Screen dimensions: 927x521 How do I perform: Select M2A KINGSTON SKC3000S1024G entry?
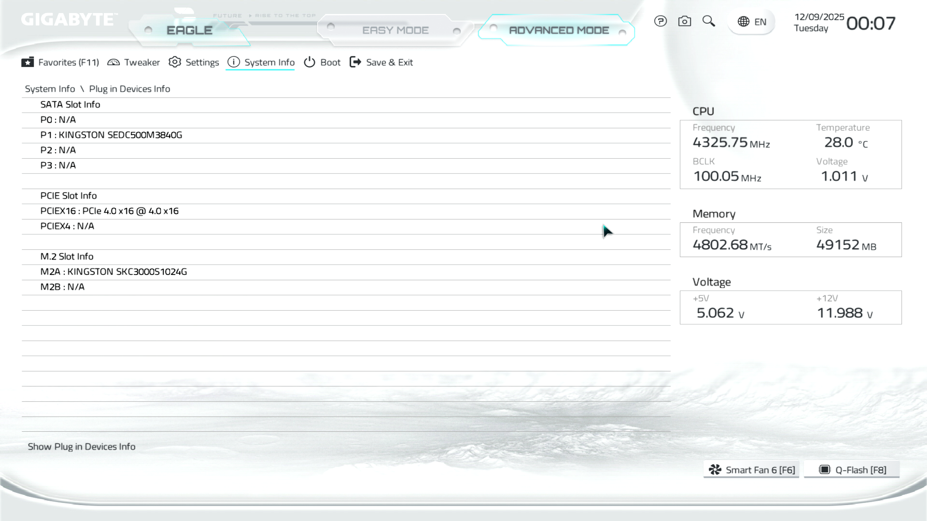pyautogui.click(x=113, y=272)
